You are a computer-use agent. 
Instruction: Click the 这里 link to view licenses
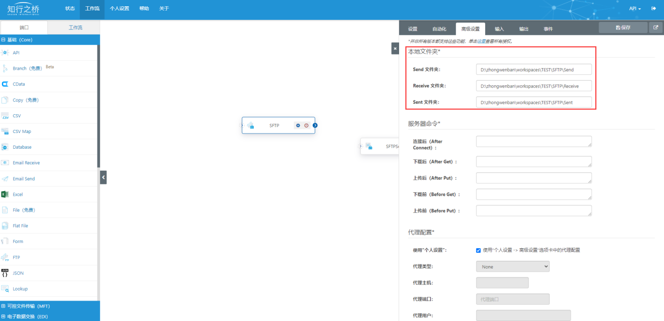pos(481,41)
